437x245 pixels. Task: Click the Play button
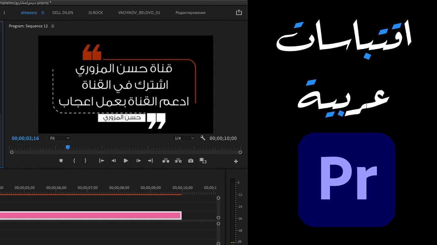coord(126,161)
